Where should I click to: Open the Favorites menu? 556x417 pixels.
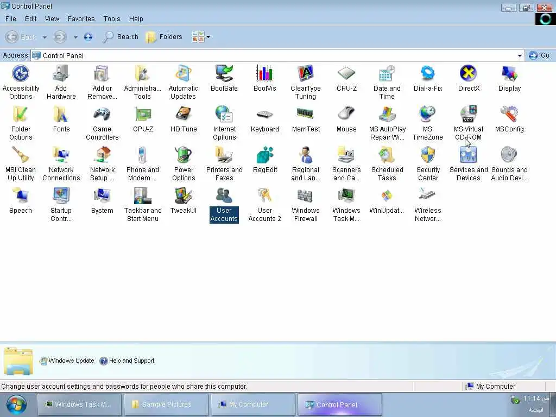click(x=81, y=19)
